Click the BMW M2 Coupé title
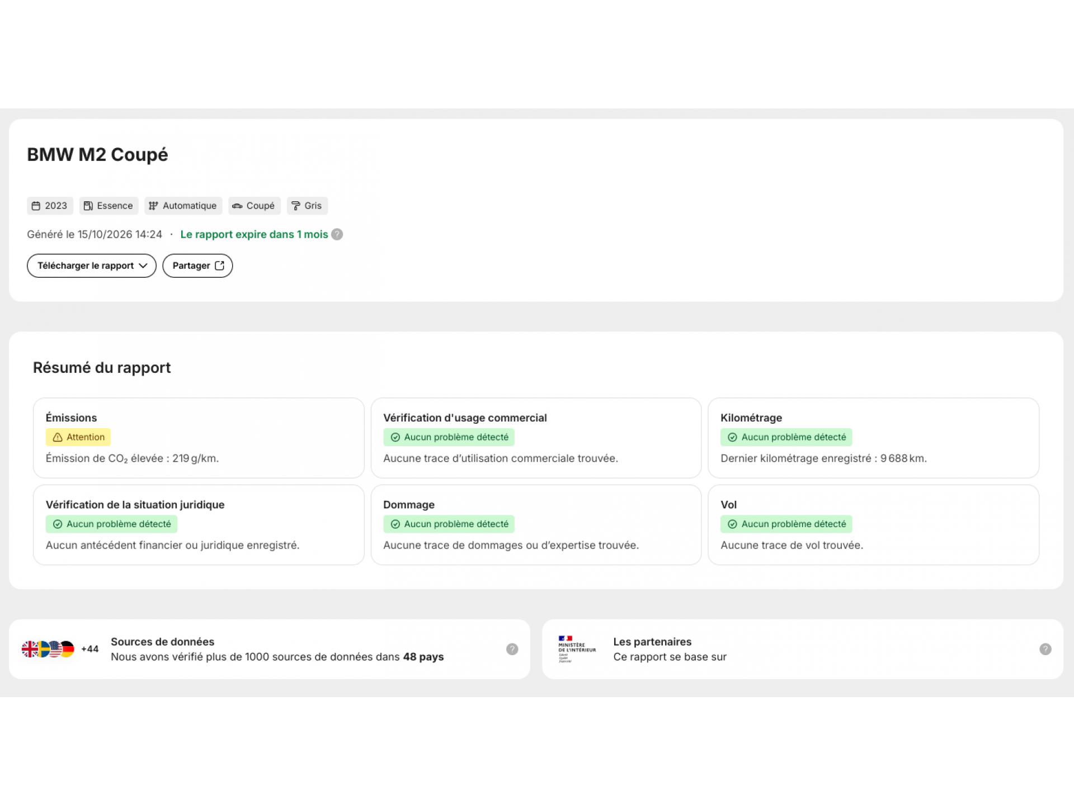Viewport: 1074px width, 805px height. (x=97, y=155)
